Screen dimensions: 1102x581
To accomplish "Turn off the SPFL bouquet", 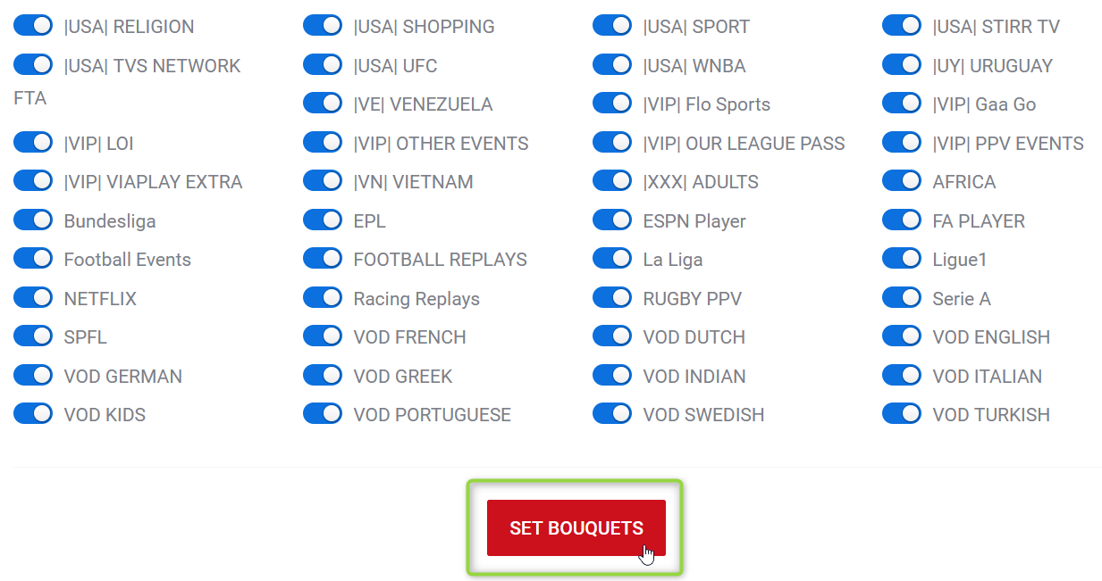I will click(x=33, y=336).
